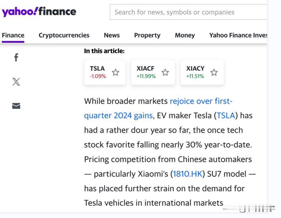Share article via X icon

point(16,82)
